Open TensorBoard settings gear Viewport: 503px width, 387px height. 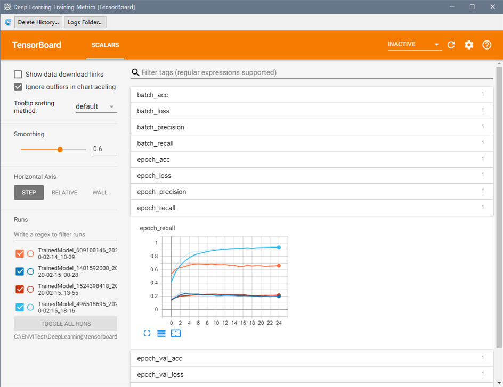pyautogui.click(x=469, y=45)
